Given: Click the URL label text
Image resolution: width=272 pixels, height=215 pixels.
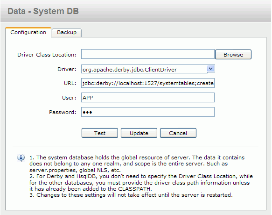Looking at the screenshot, I should [70, 83].
